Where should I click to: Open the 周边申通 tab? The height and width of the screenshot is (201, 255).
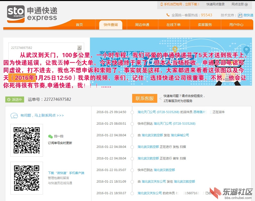click(142, 25)
